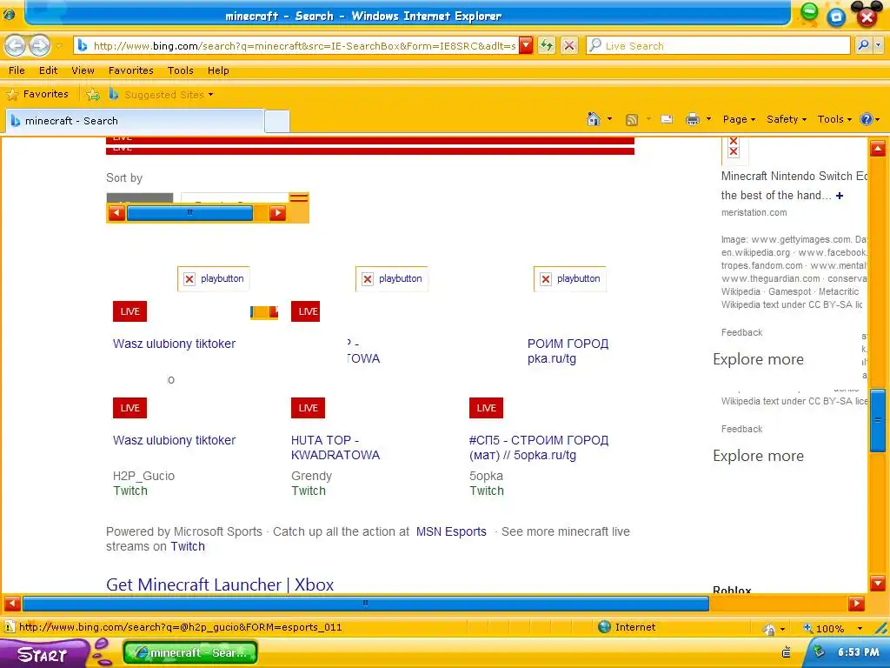Image resolution: width=890 pixels, height=668 pixels.
Task: Open the Page command bar menu
Action: pyautogui.click(x=739, y=119)
